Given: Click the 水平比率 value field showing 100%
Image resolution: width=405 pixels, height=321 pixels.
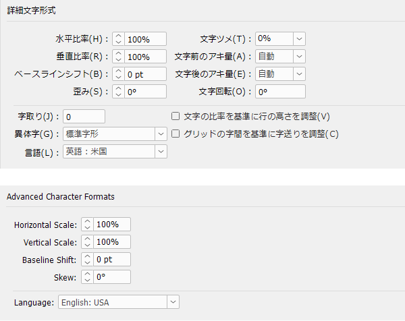Looking at the screenshot, I should [145, 39].
